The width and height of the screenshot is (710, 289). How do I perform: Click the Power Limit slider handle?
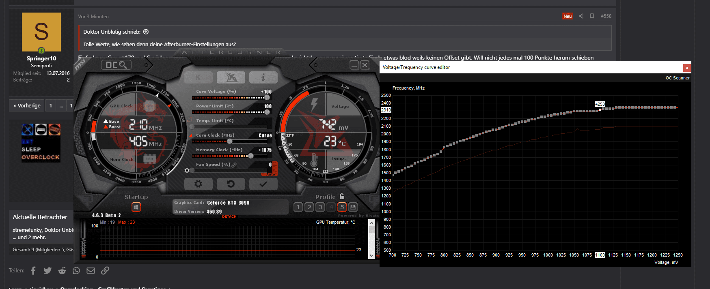click(x=267, y=112)
